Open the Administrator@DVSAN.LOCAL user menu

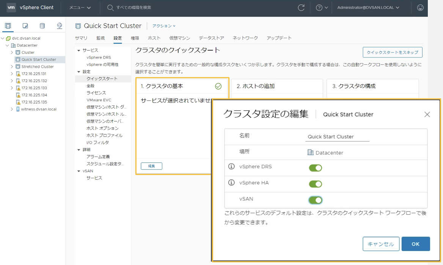[368, 8]
